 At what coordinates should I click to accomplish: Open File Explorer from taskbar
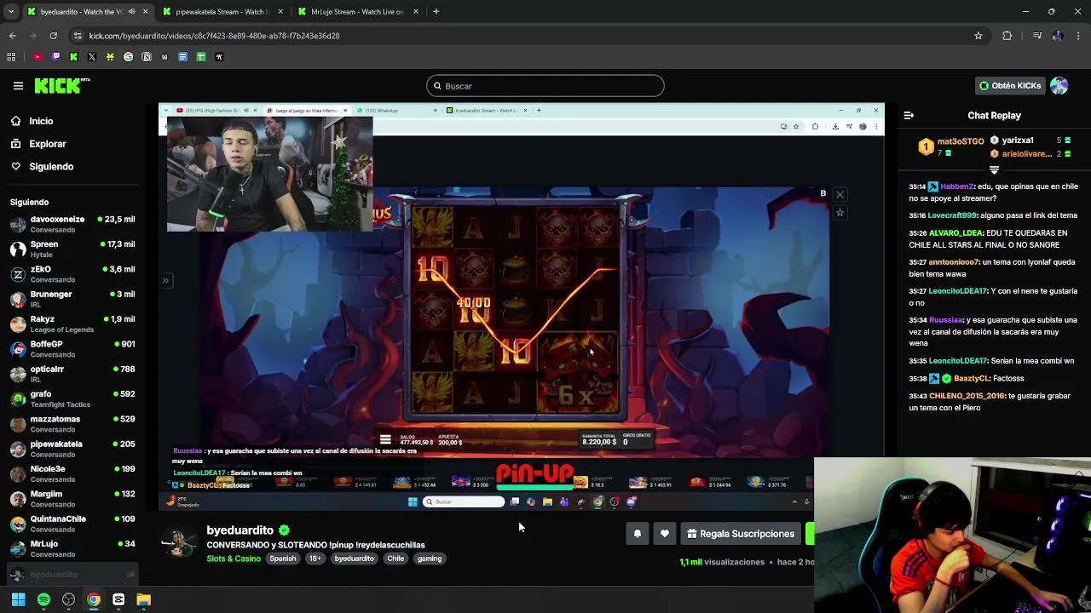pyautogui.click(x=143, y=599)
